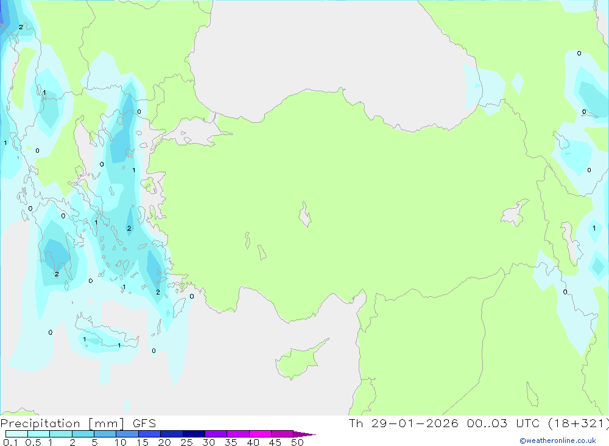This screenshot has height=446, width=609.
Task: Click the '40' legend scale label
Action: (x=253, y=442)
